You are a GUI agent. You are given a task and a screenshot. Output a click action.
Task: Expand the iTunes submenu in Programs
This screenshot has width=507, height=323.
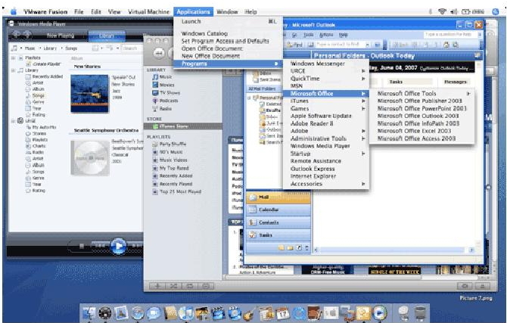coord(326,101)
